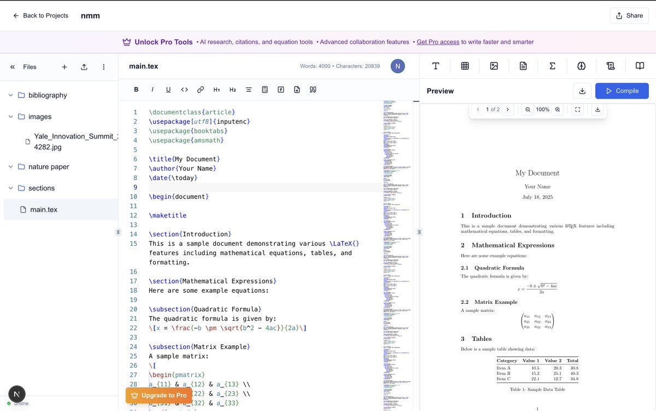This screenshot has height=411, width=656.
Task: Click the Upgrade to Pro button
Action: click(x=159, y=395)
